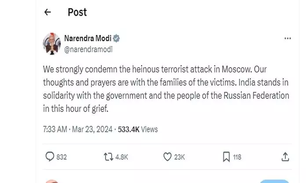Viewport: 306px width, 183px height.
Task: Go back using the left arrow
Action: point(48,13)
